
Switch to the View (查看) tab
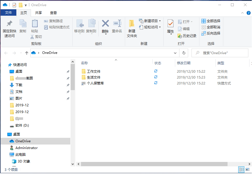tap(53, 13)
